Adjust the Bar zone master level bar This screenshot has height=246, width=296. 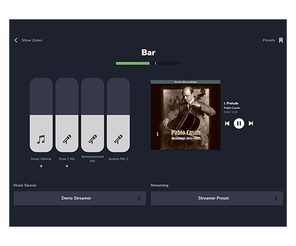pyautogui.click(x=148, y=63)
